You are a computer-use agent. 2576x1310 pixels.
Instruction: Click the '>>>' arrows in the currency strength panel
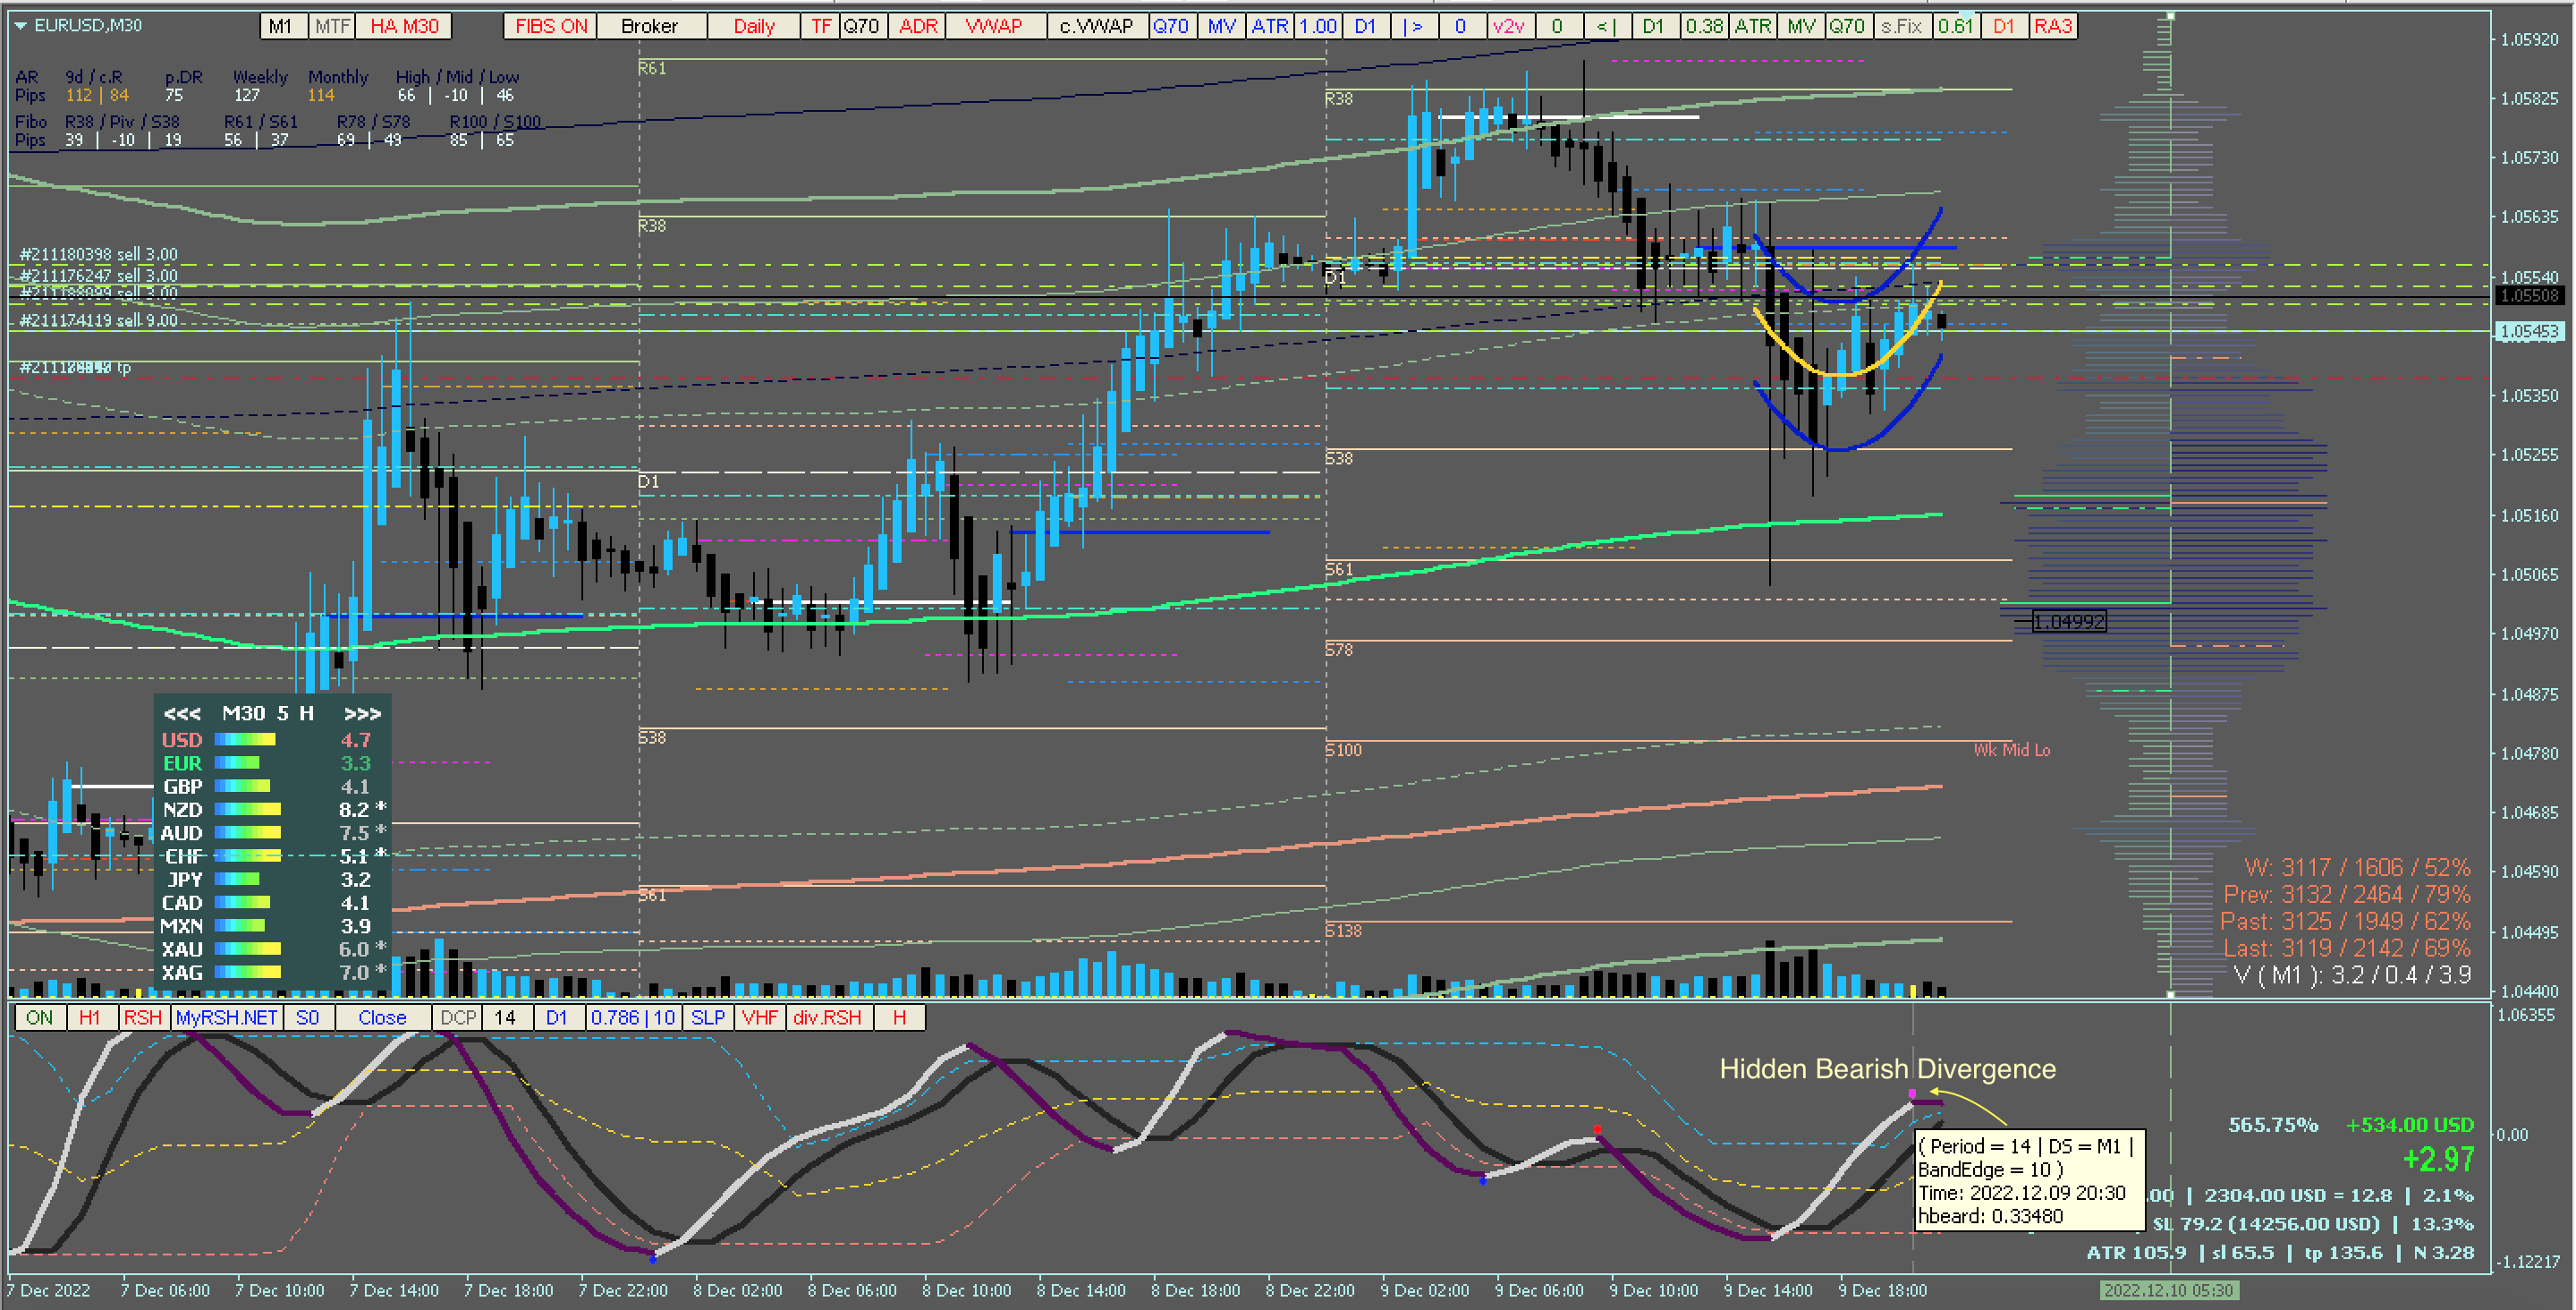coord(362,713)
